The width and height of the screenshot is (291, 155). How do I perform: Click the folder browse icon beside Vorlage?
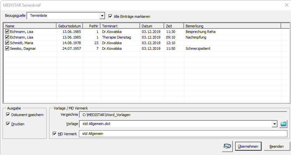(x=283, y=124)
